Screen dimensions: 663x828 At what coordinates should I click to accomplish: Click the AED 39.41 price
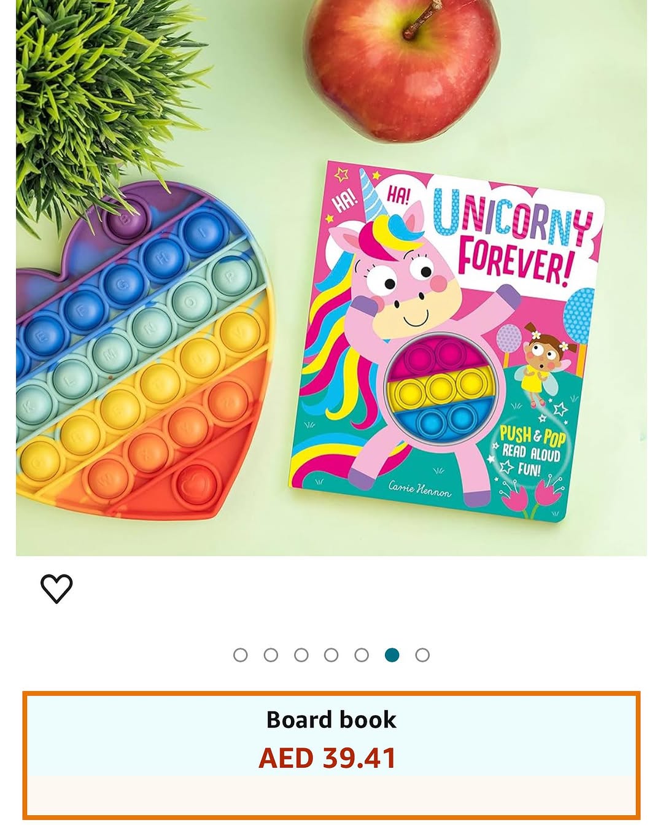[x=328, y=758]
